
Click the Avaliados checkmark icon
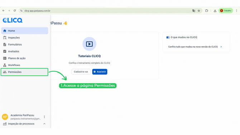coord(5,51)
